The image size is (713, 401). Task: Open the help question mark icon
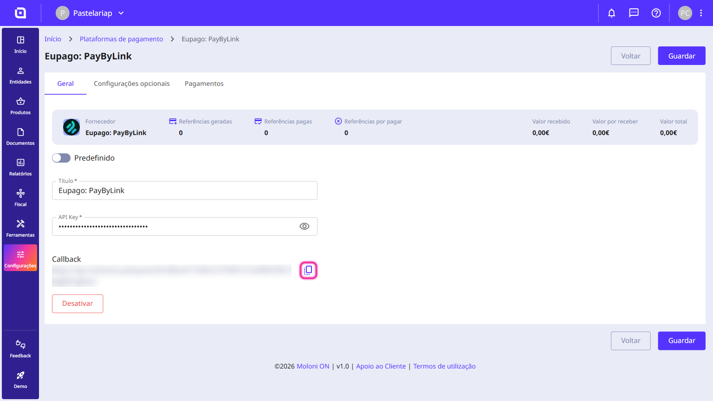[x=656, y=13]
